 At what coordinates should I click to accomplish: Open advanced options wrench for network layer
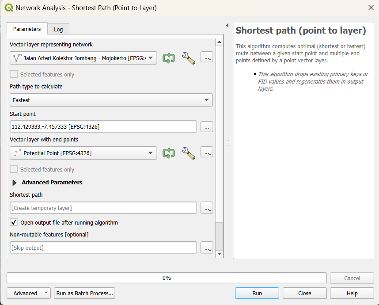[x=188, y=57]
